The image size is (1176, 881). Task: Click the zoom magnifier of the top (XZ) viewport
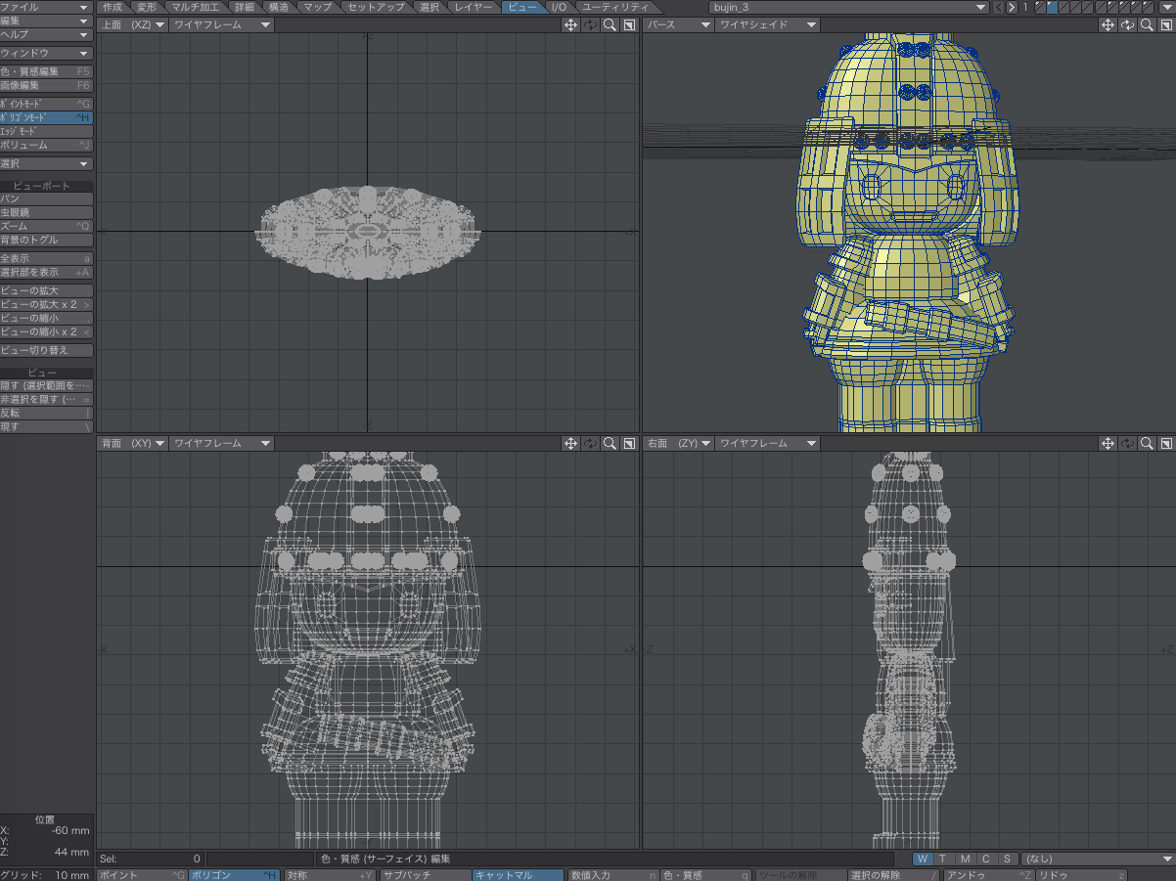(610, 24)
